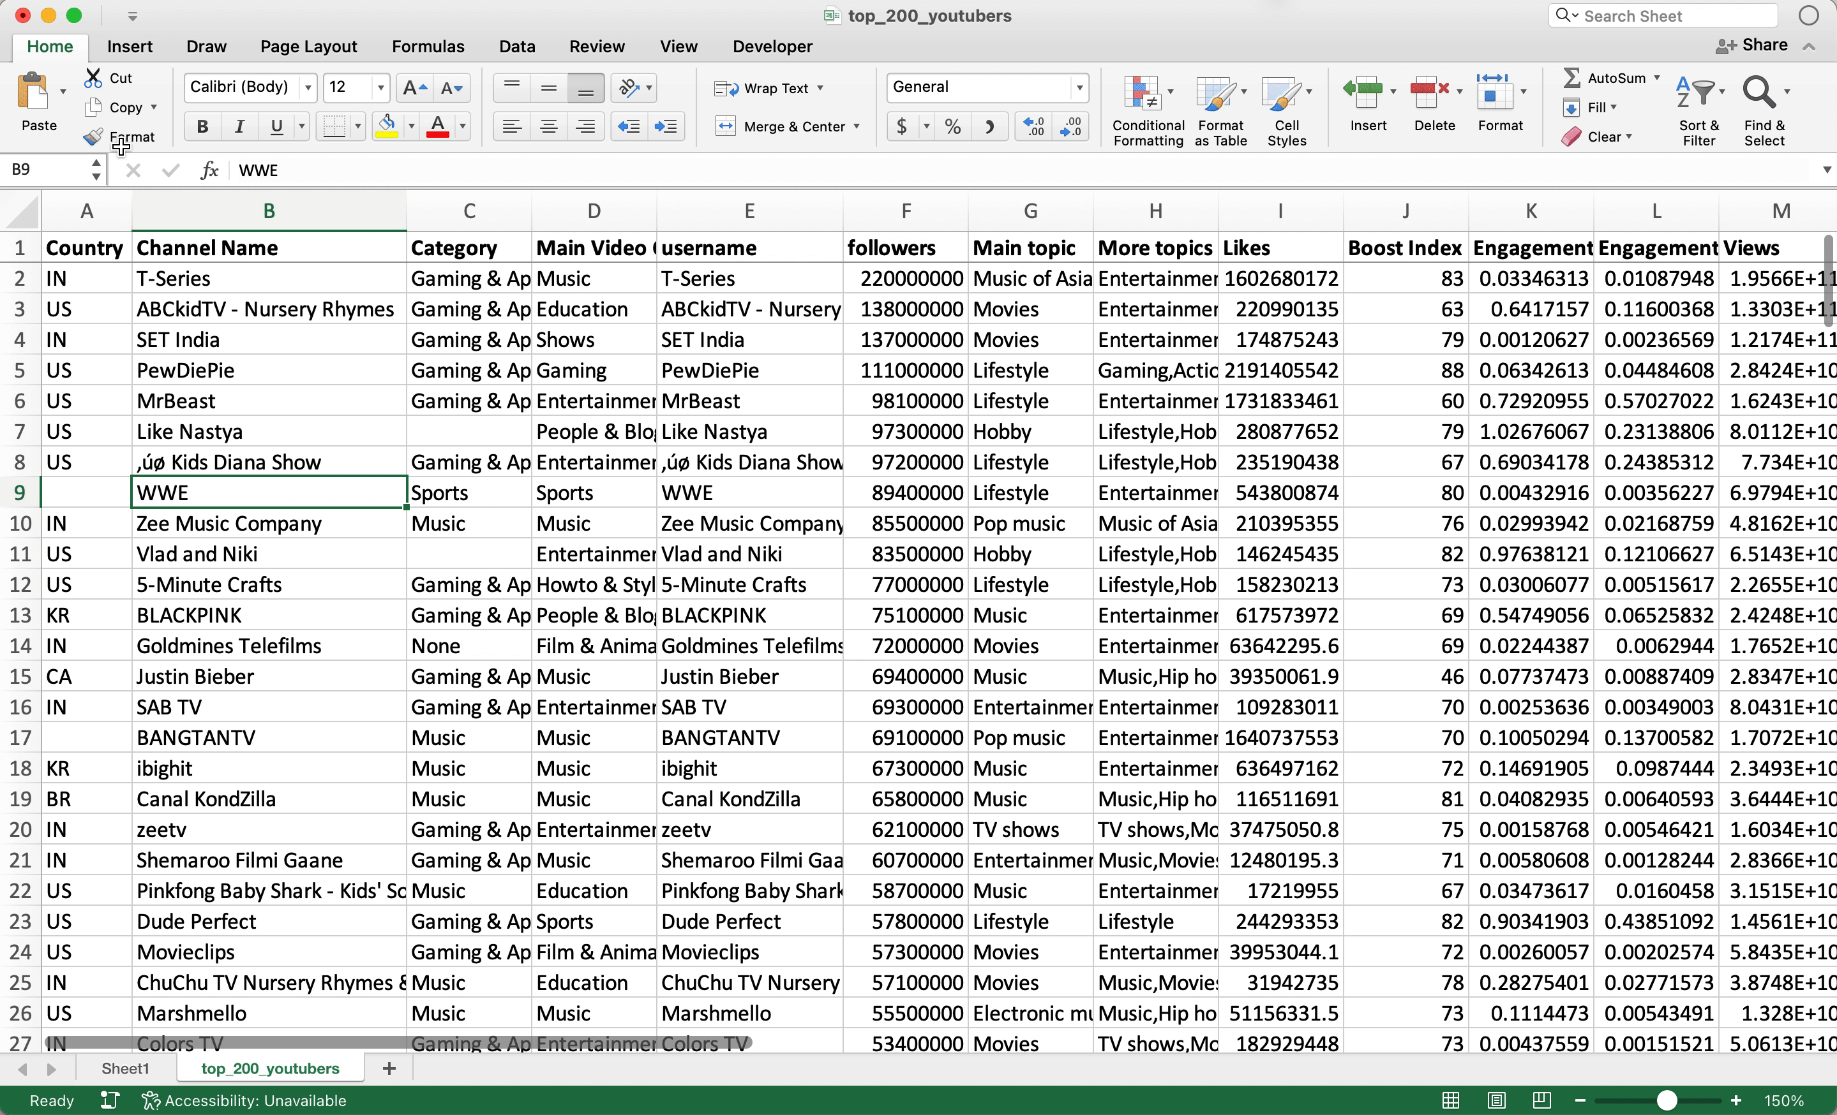Switch to Sheet1 tab
1837x1115 pixels.
coord(125,1068)
